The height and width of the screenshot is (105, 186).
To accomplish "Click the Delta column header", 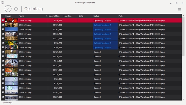I will point(81,16).
